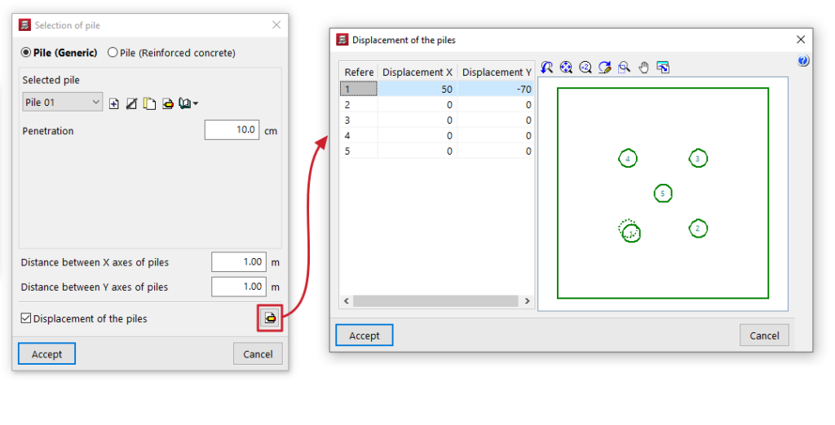This screenshot has height=425, width=835.
Task: Select reference row 3 cell
Action: click(359, 120)
